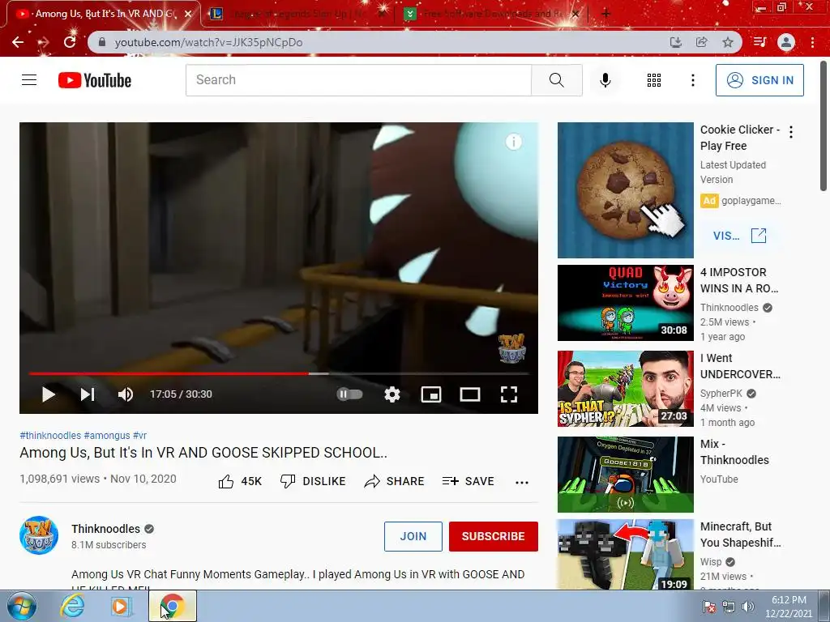The width and height of the screenshot is (830, 622).
Task: Open the YouTube guide hamburger menu
Action: (x=29, y=80)
